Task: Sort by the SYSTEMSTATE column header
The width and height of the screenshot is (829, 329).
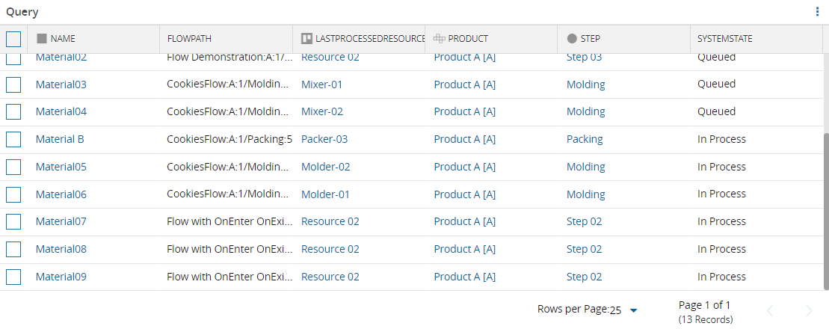Action: point(724,39)
